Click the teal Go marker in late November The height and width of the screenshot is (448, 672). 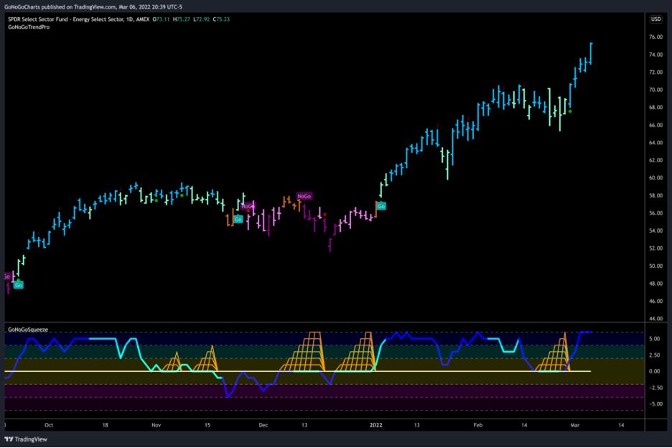coord(238,218)
